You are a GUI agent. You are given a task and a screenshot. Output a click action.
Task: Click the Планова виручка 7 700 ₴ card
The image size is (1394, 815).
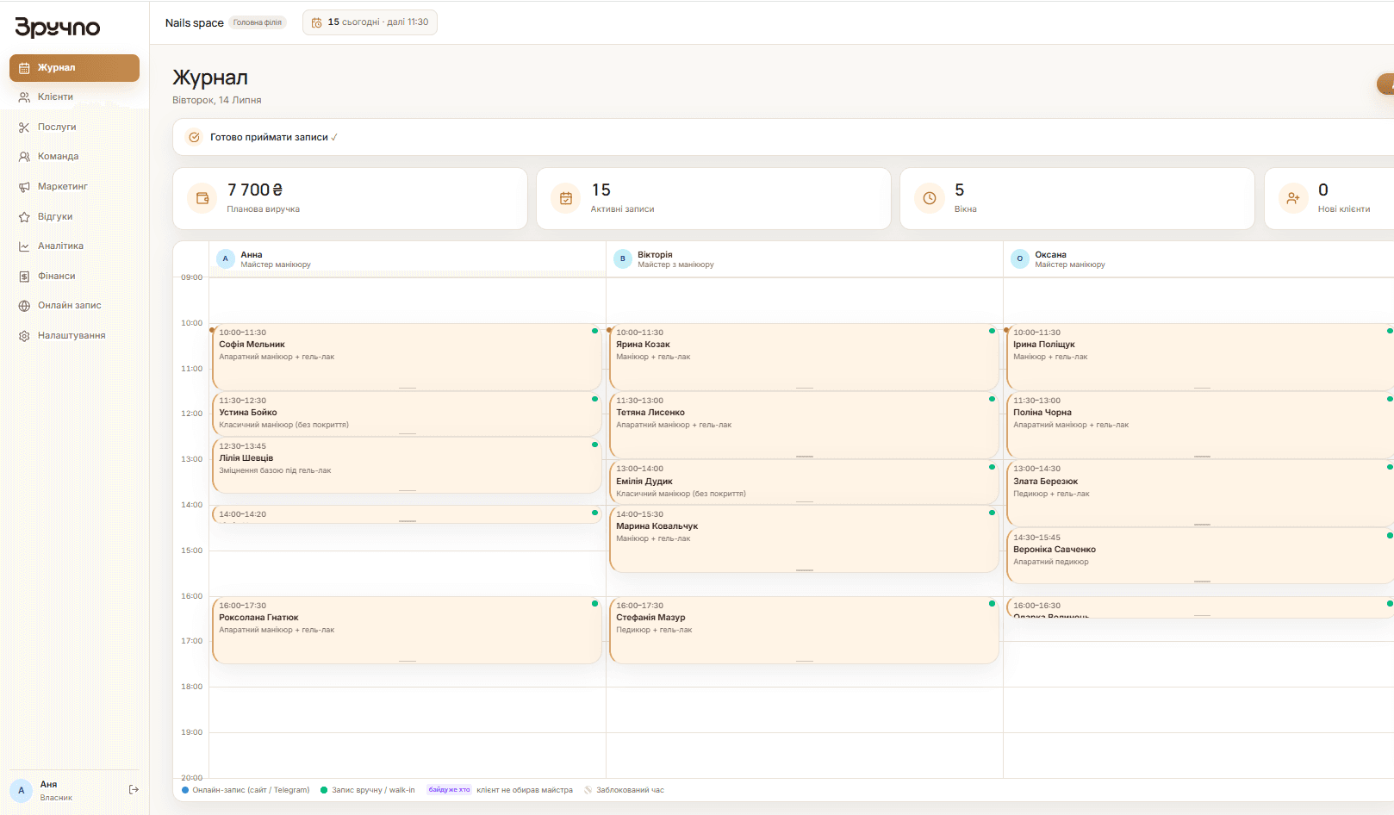click(350, 198)
